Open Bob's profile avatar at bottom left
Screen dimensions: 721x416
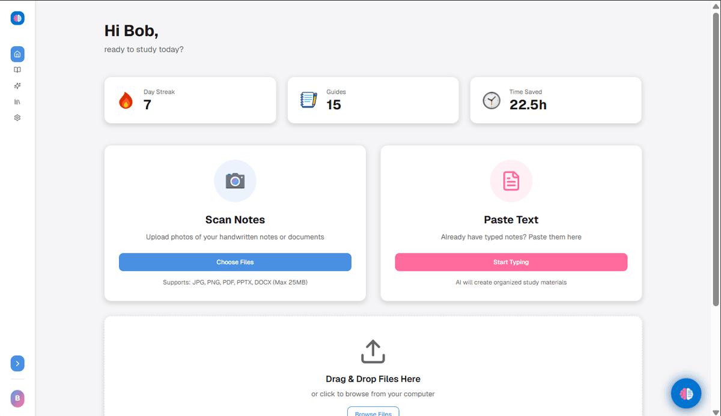click(17, 398)
